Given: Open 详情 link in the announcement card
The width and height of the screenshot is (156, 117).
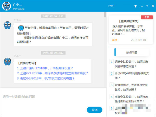Looking at the screenshot, I should pos(114,40).
